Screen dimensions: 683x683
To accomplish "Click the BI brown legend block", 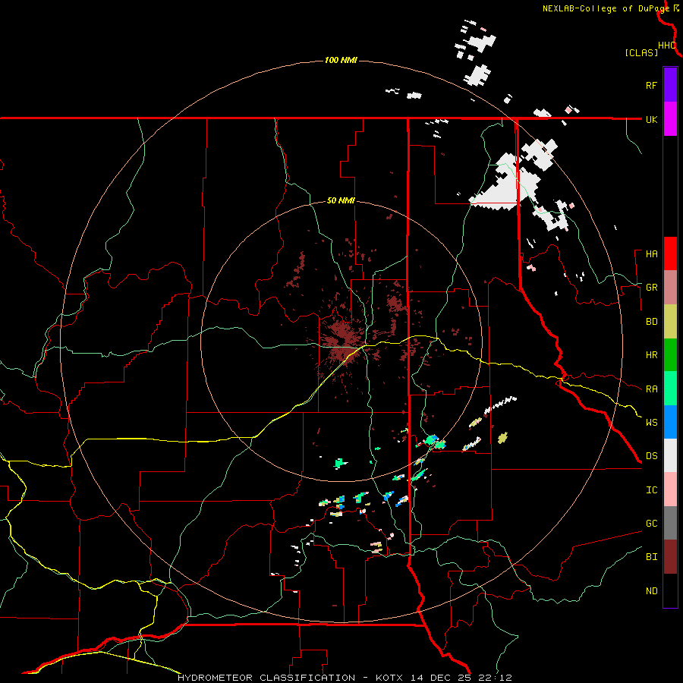I will [x=670, y=557].
